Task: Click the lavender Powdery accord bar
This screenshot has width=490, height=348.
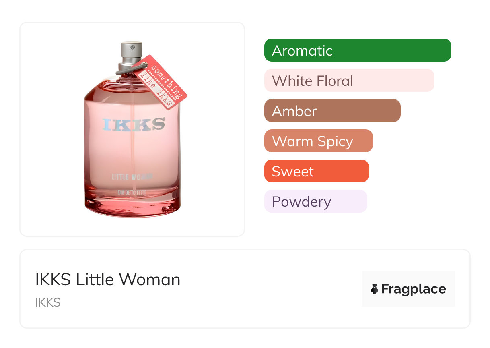Action: [315, 201]
